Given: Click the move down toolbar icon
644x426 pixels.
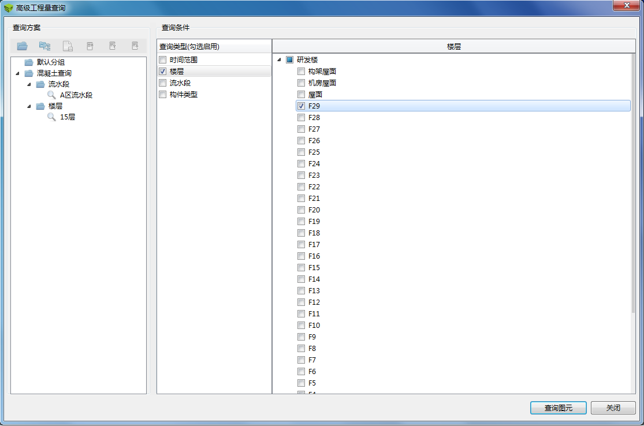Looking at the screenshot, I should point(135,46).
